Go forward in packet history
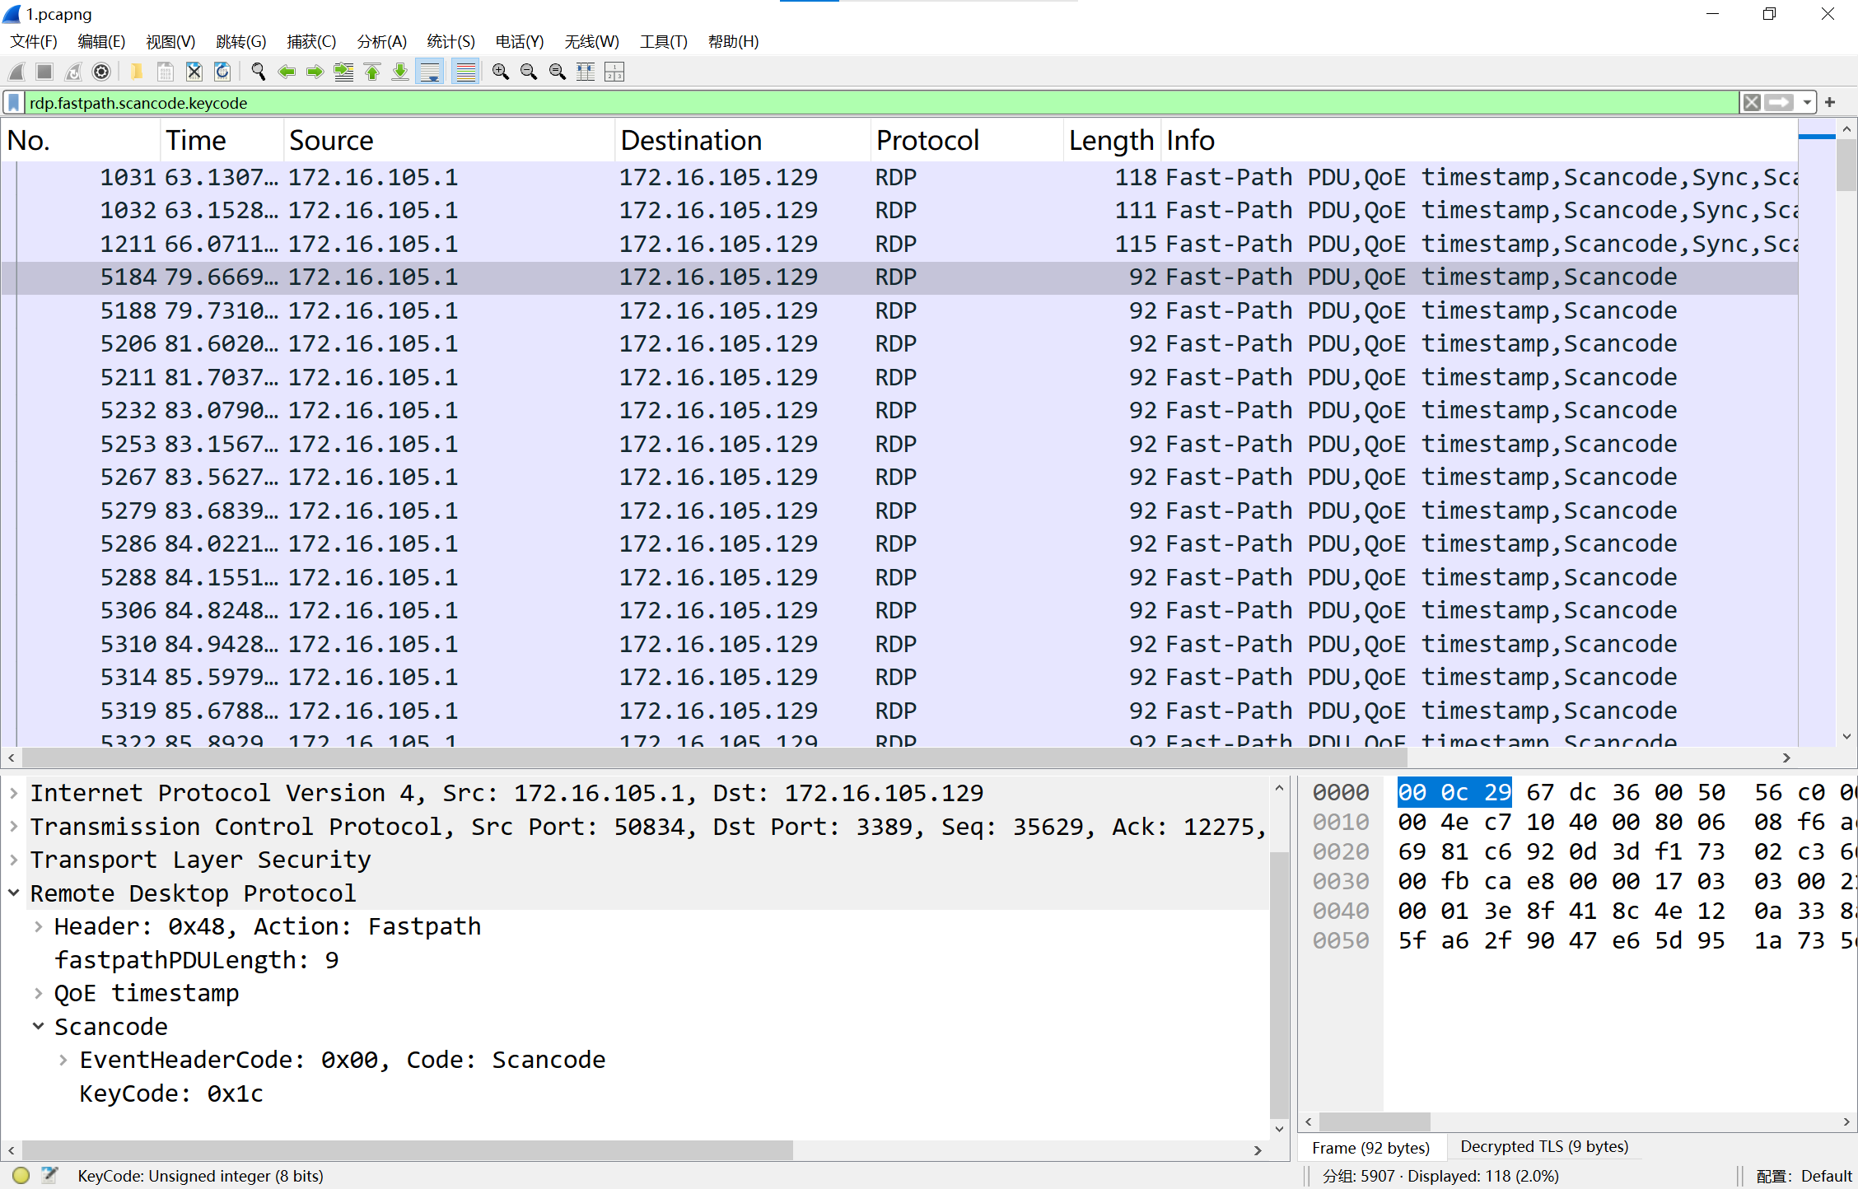Image resolution: width=1858 pixels, height=1189 pixels. point(315,72)
